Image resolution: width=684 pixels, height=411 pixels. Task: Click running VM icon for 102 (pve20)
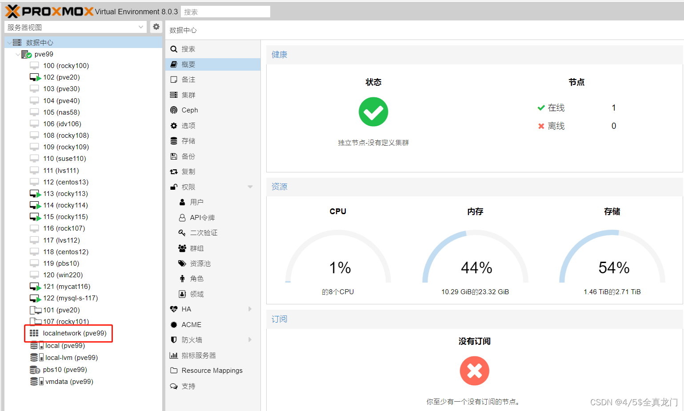coord(35,77)
